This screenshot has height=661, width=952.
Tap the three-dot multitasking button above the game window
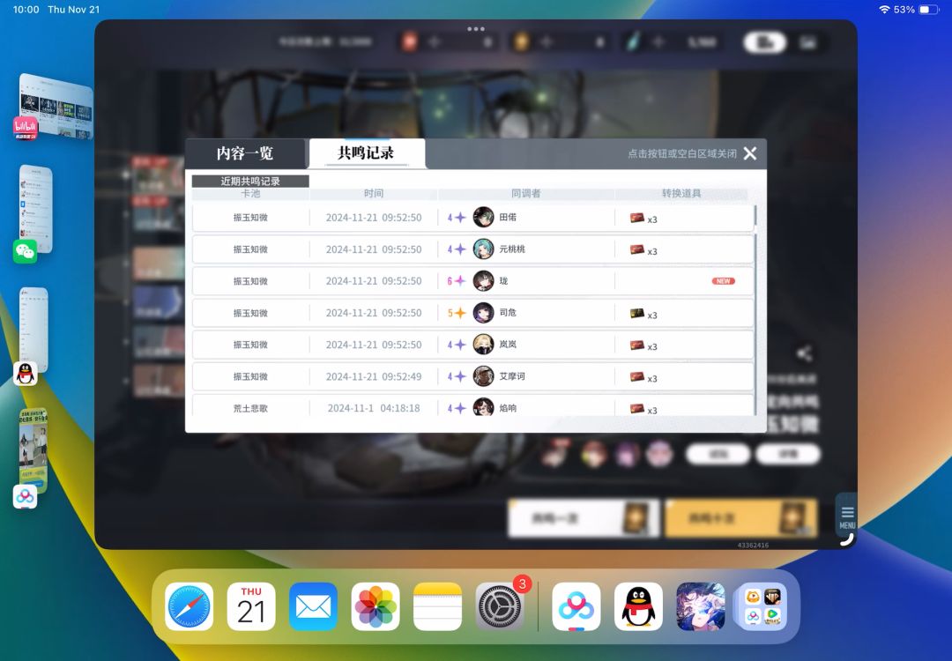point(476,28)
